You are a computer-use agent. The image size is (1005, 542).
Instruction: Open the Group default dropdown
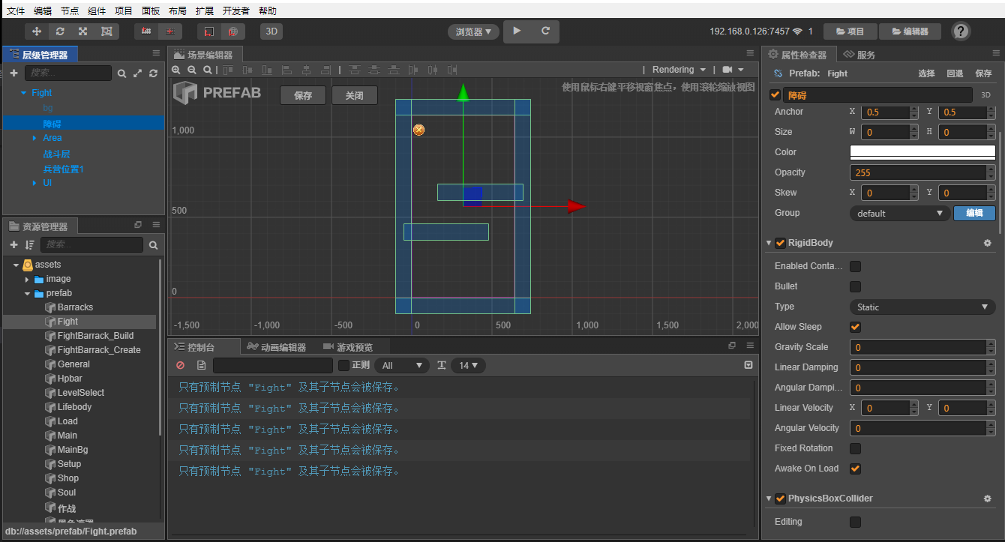coord(900,213)
